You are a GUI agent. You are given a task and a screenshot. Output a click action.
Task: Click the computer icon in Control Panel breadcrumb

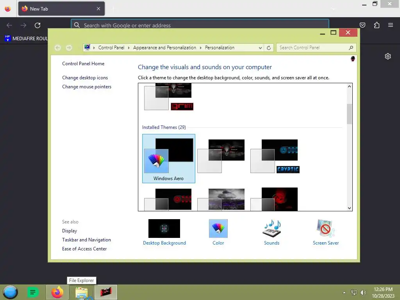click(x=87, y=47)
